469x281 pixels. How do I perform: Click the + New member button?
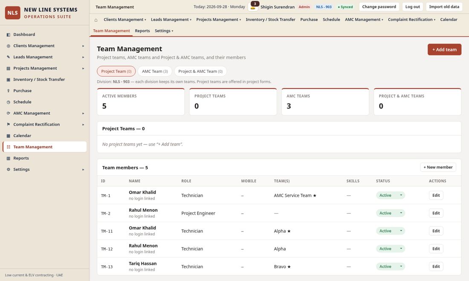(438, 167)
